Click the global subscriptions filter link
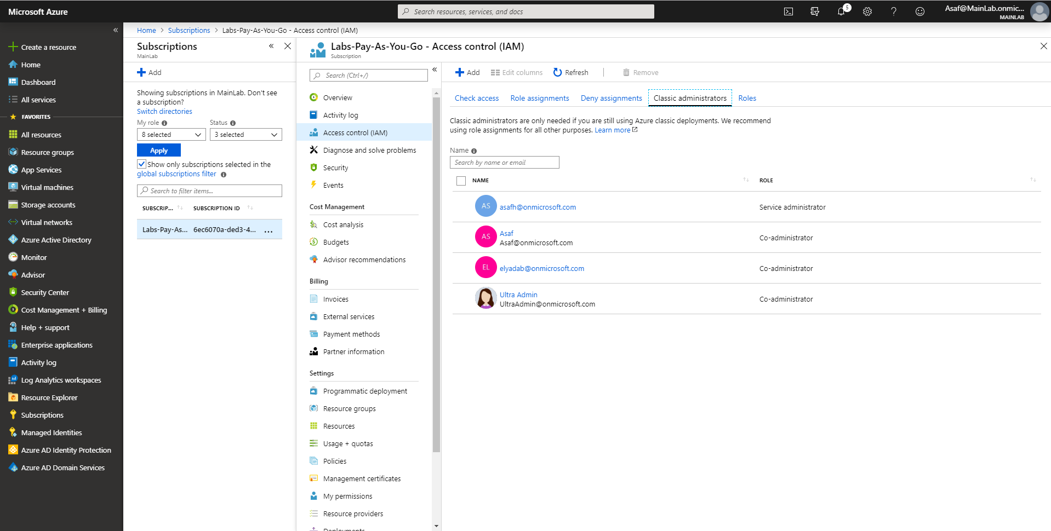The width and height of the screenshot is (1051, 531). pyautogui.click(x=176, y=174)
